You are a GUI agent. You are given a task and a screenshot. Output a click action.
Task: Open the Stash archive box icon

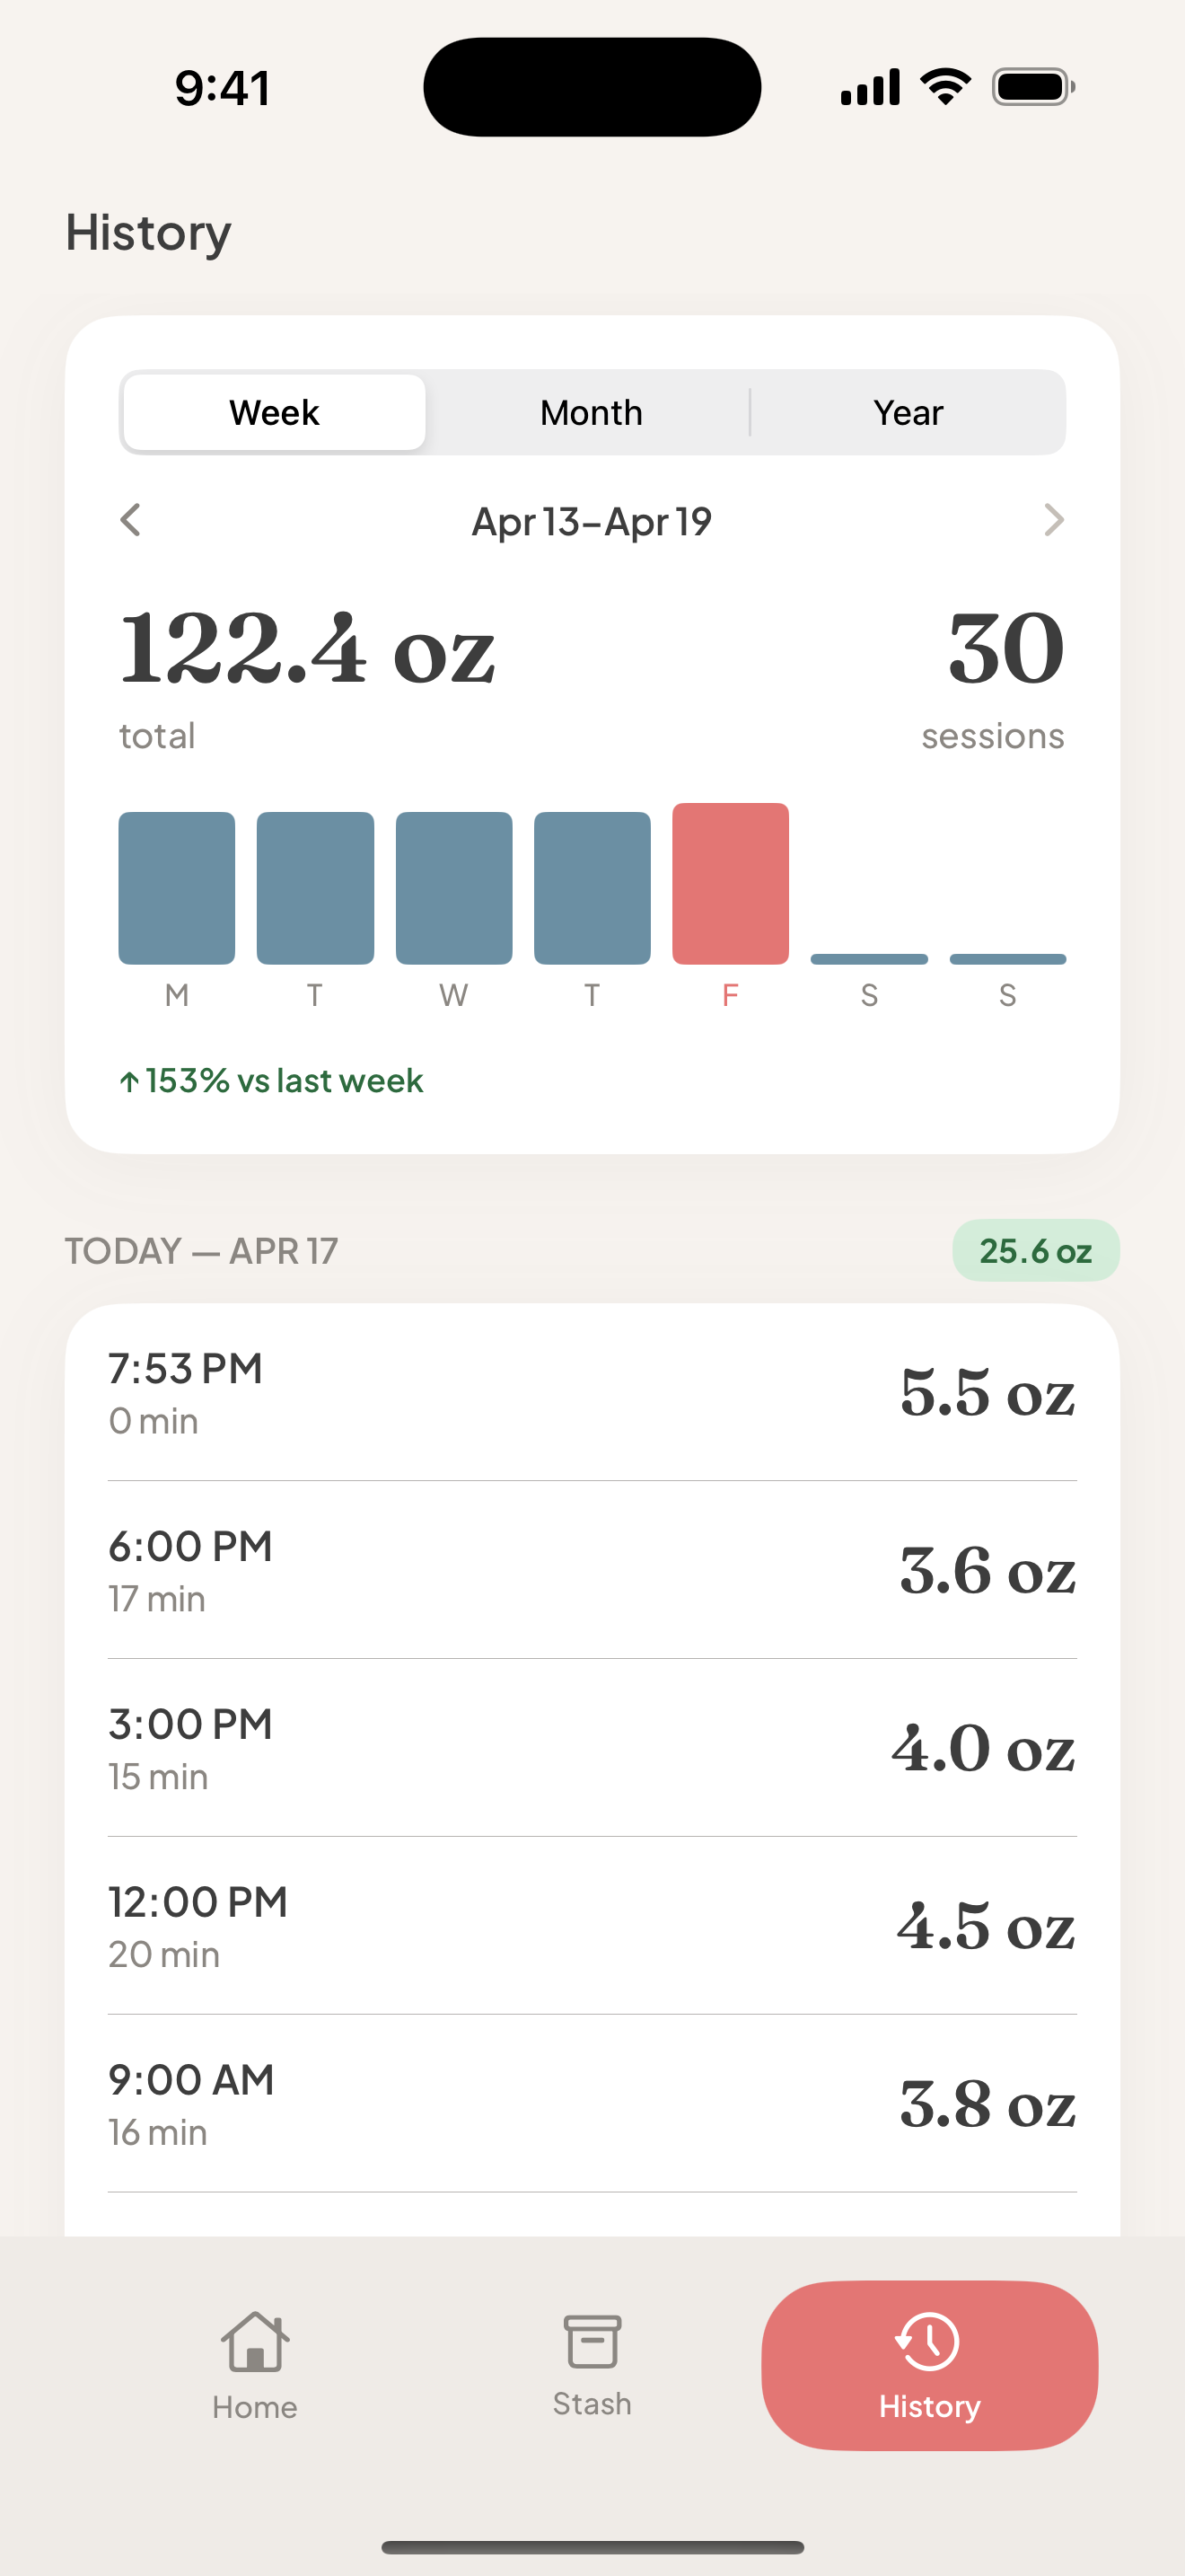(x=592, y=2342)
